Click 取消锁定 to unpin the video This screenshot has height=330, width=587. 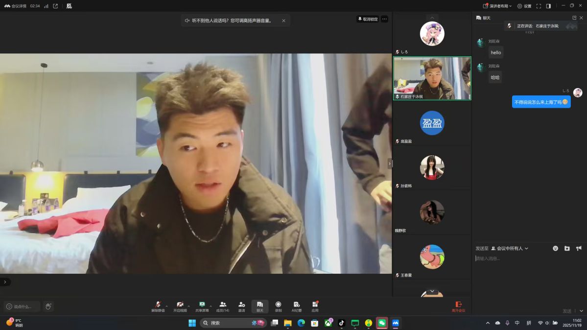[x=368, y=19]
